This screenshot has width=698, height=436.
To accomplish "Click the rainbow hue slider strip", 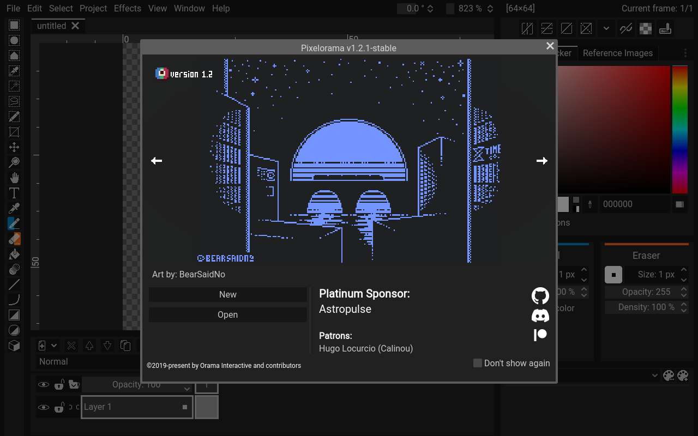I will [x=680, y=130].
